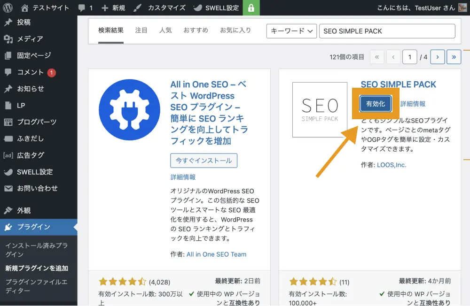Click 今すぐインストール for All in One SEO
This screenshot has height=306, width=470.
(x=204, y=161)
